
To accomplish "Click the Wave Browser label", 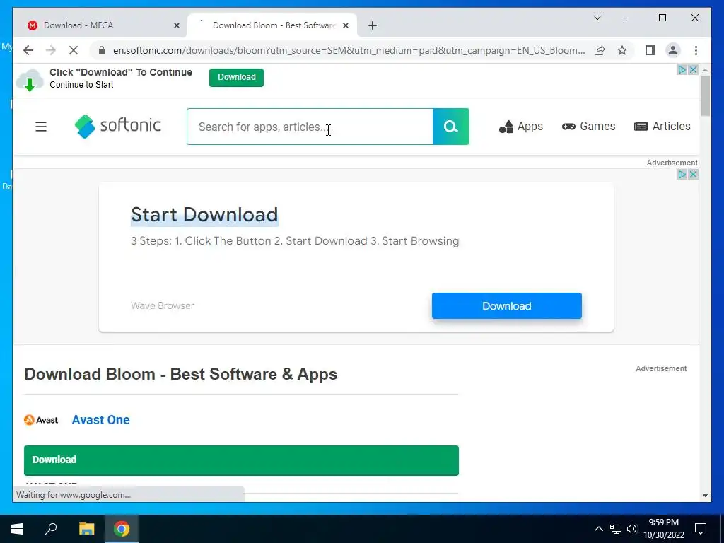I will click(163, 305).
